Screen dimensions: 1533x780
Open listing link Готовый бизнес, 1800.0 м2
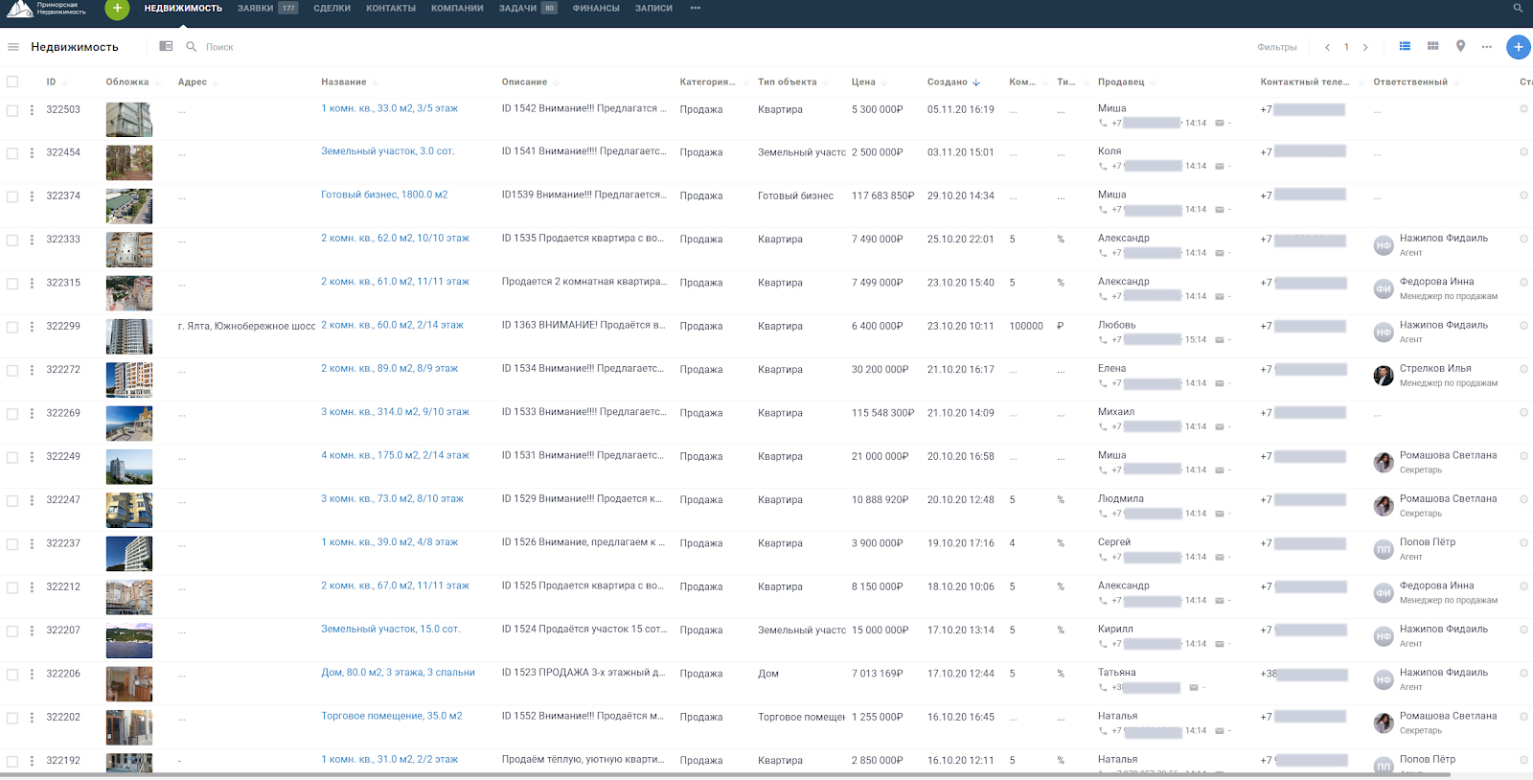click(x=384, y=195)
